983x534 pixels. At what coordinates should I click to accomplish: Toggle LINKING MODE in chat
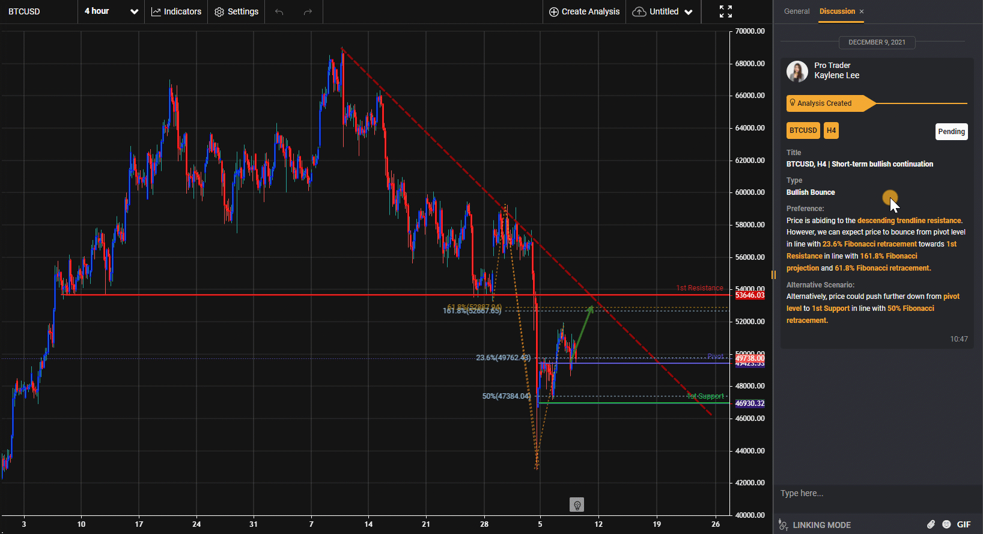[x=815, y=525]
